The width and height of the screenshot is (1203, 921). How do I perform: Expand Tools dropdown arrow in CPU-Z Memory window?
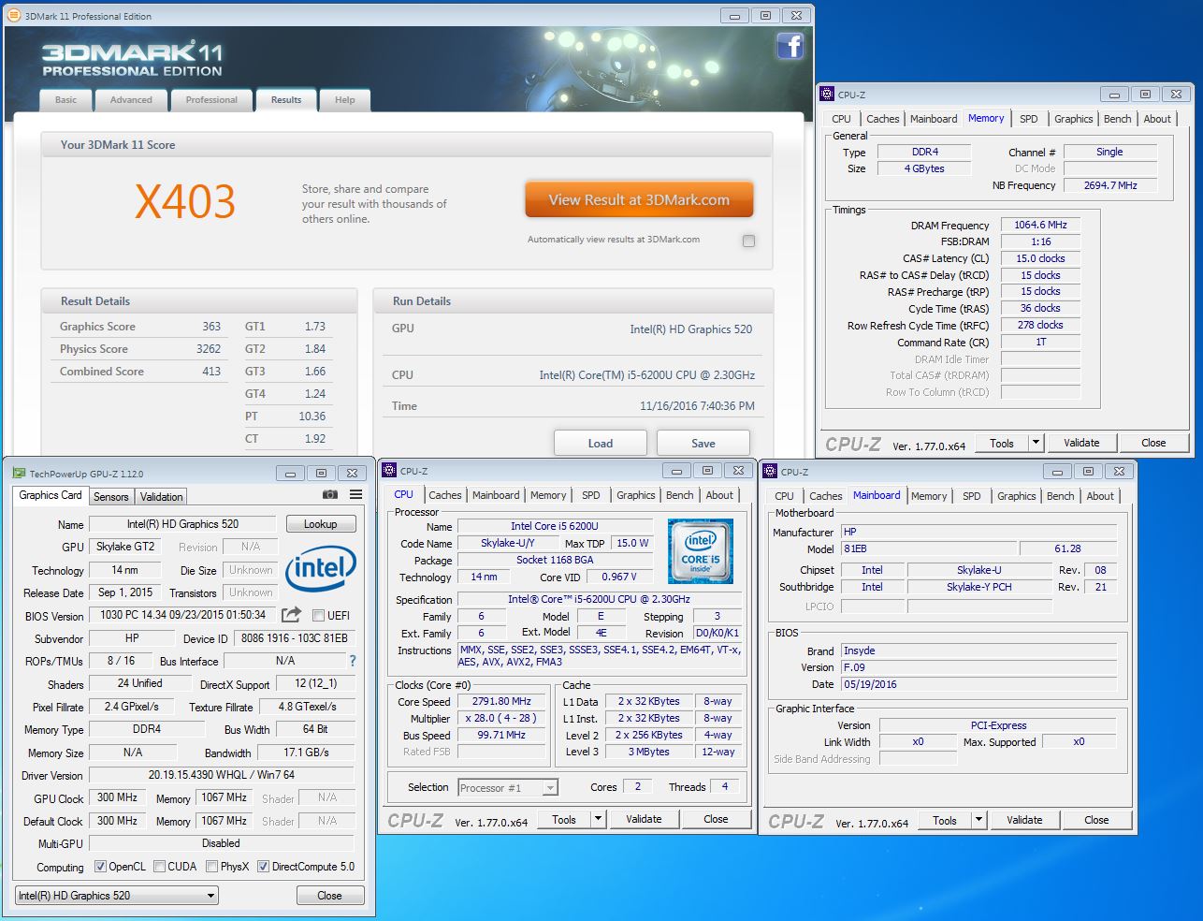coord(1036,443)
